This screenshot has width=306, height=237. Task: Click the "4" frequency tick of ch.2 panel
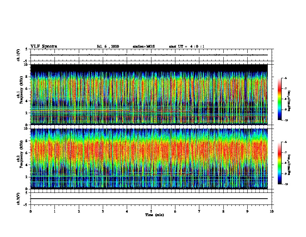click(27, 165)
